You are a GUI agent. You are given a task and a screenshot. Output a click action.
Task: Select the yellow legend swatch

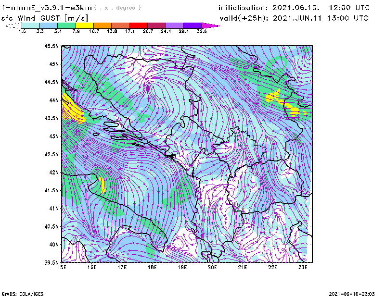tap(85, 25)
